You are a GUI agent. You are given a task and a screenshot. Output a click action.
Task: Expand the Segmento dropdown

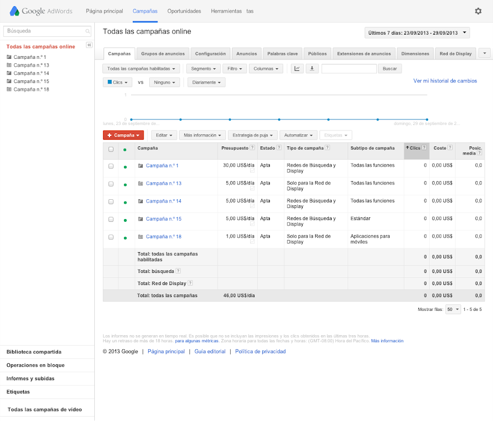[x=203, y=69]
